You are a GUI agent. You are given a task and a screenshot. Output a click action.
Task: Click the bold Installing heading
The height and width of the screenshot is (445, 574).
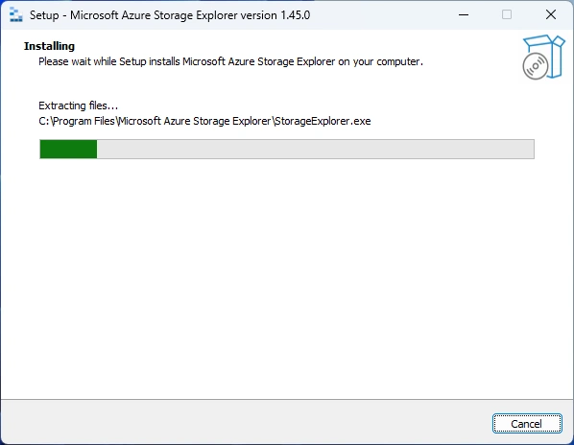click(49, 46)
